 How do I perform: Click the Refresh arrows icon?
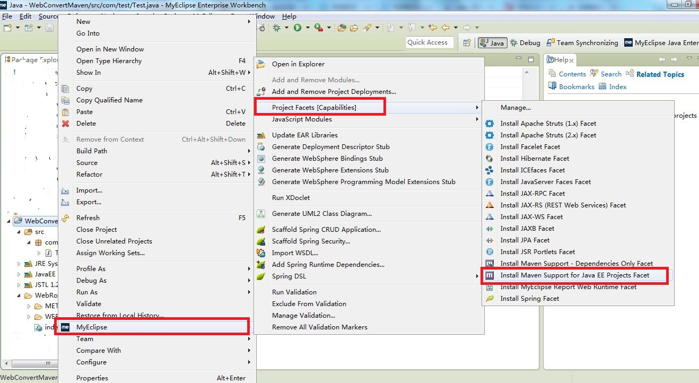pos(65,218)
